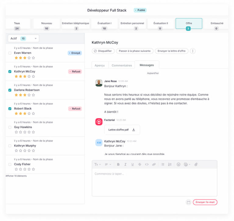Download the Lettre d'offre pdf
234x221 pixels.
(133, 130)
